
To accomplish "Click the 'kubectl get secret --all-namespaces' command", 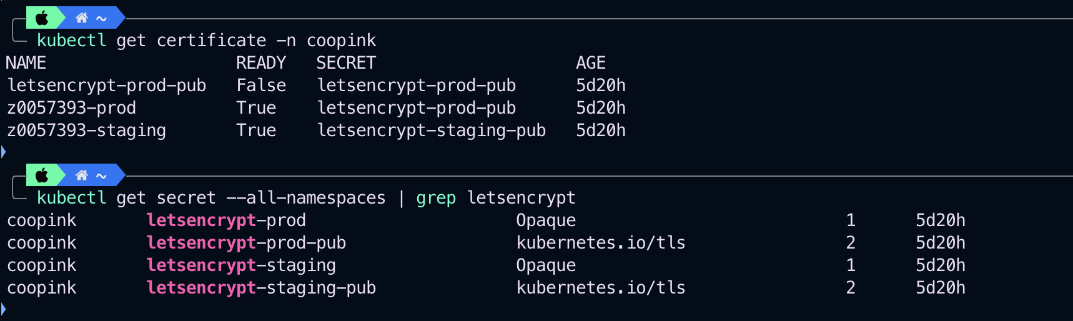I will tap(211, 198).
